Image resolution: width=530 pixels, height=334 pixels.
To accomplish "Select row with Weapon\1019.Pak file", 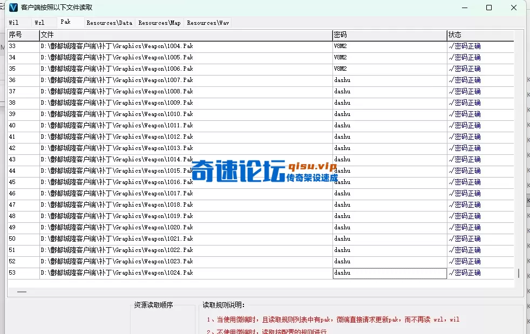I will (261, 216).
